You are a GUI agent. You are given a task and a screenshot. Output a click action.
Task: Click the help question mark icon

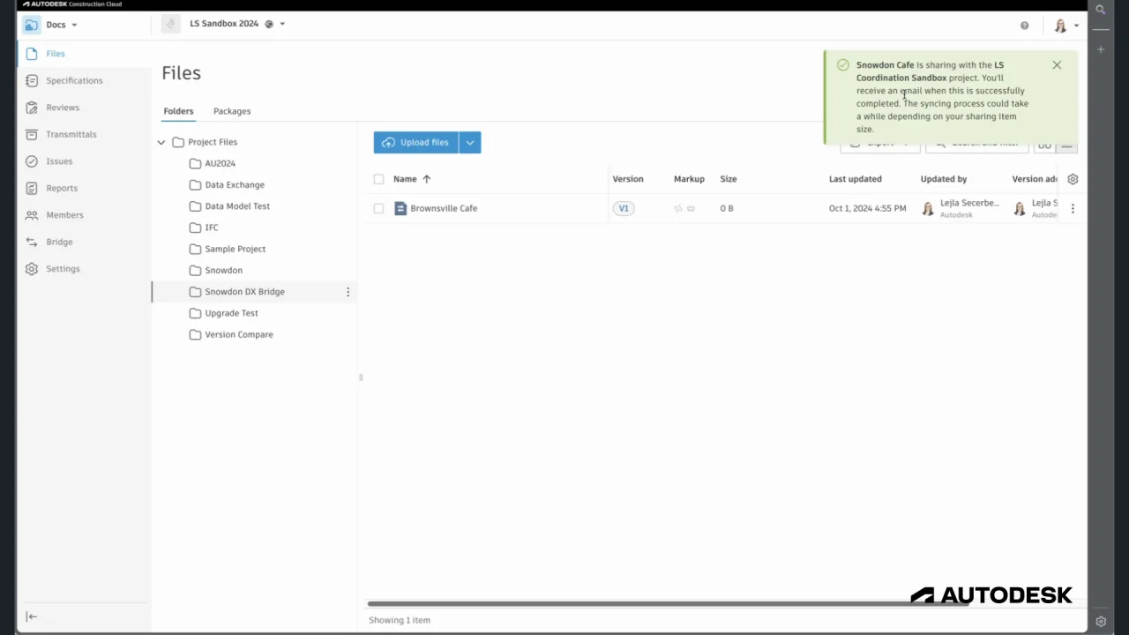(x=1024, y=26)
